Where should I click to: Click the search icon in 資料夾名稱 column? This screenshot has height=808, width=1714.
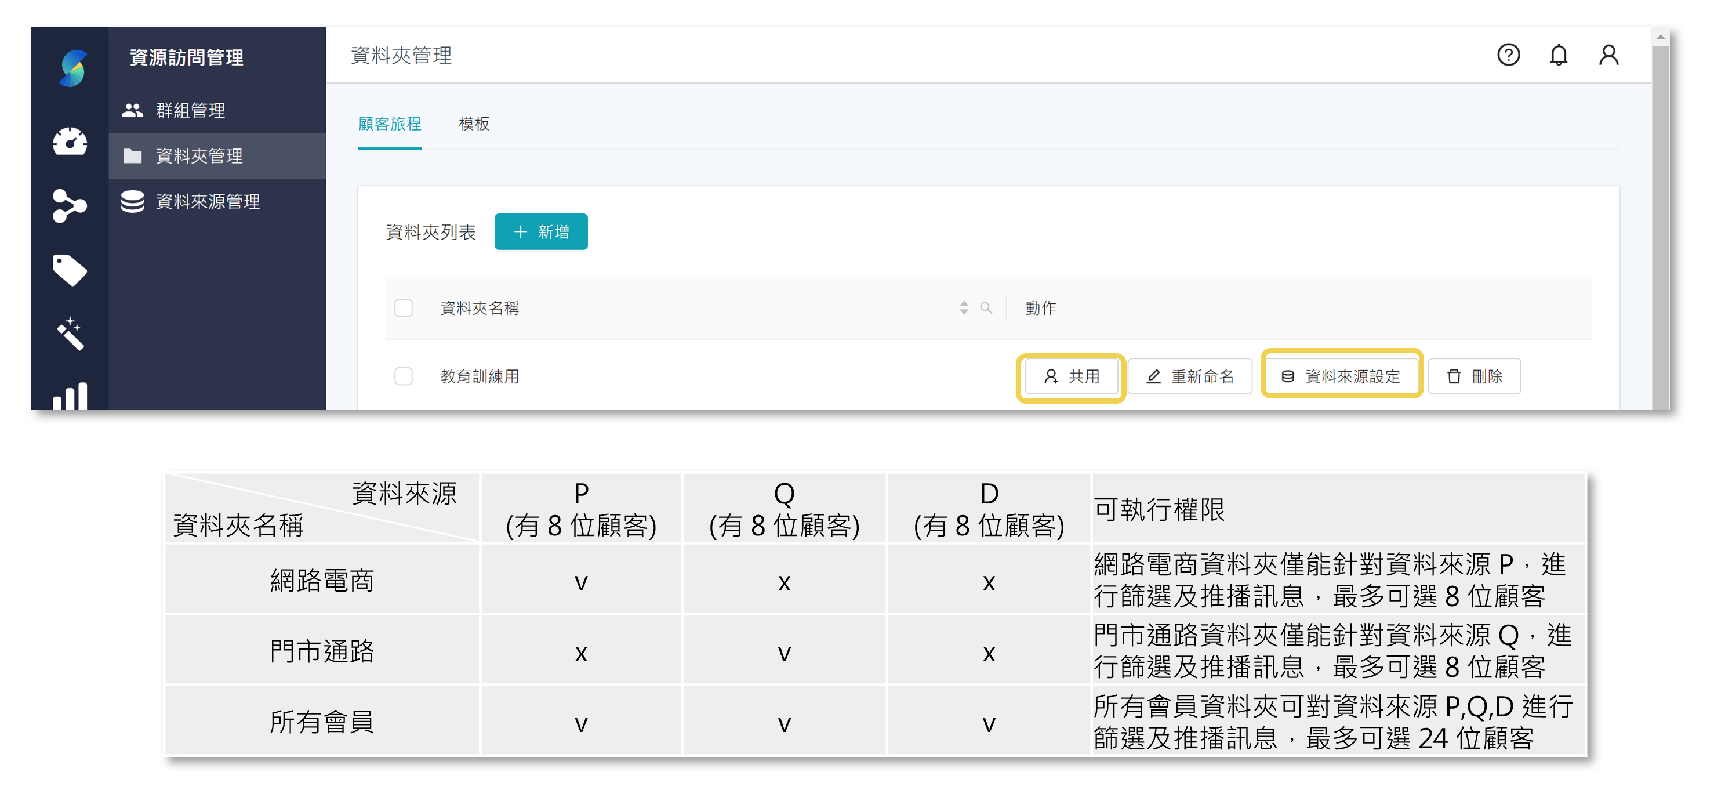coord(987,308)
